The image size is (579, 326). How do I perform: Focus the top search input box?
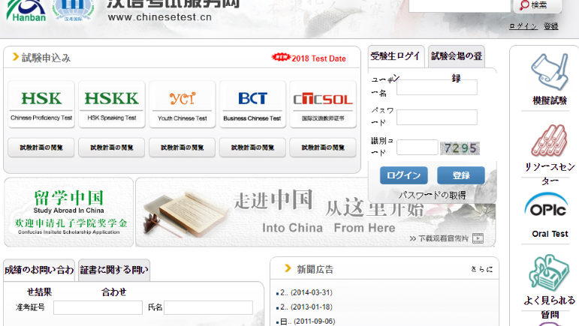460,5
